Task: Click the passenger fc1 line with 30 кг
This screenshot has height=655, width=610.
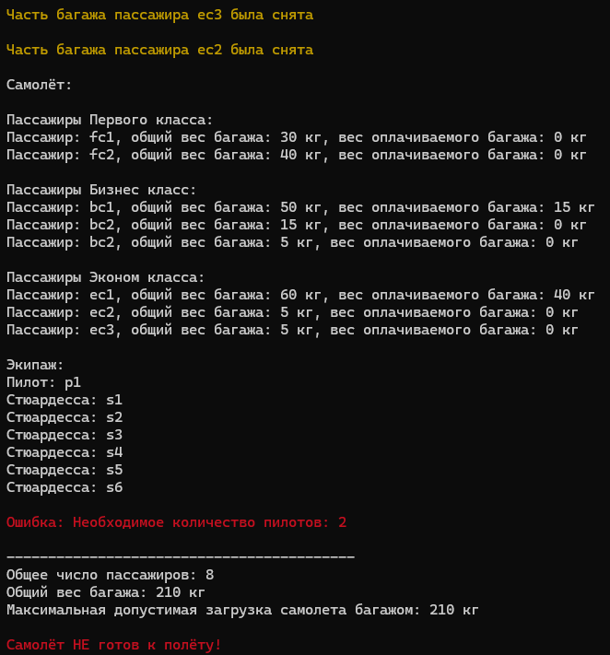Action: pos(296,137)
